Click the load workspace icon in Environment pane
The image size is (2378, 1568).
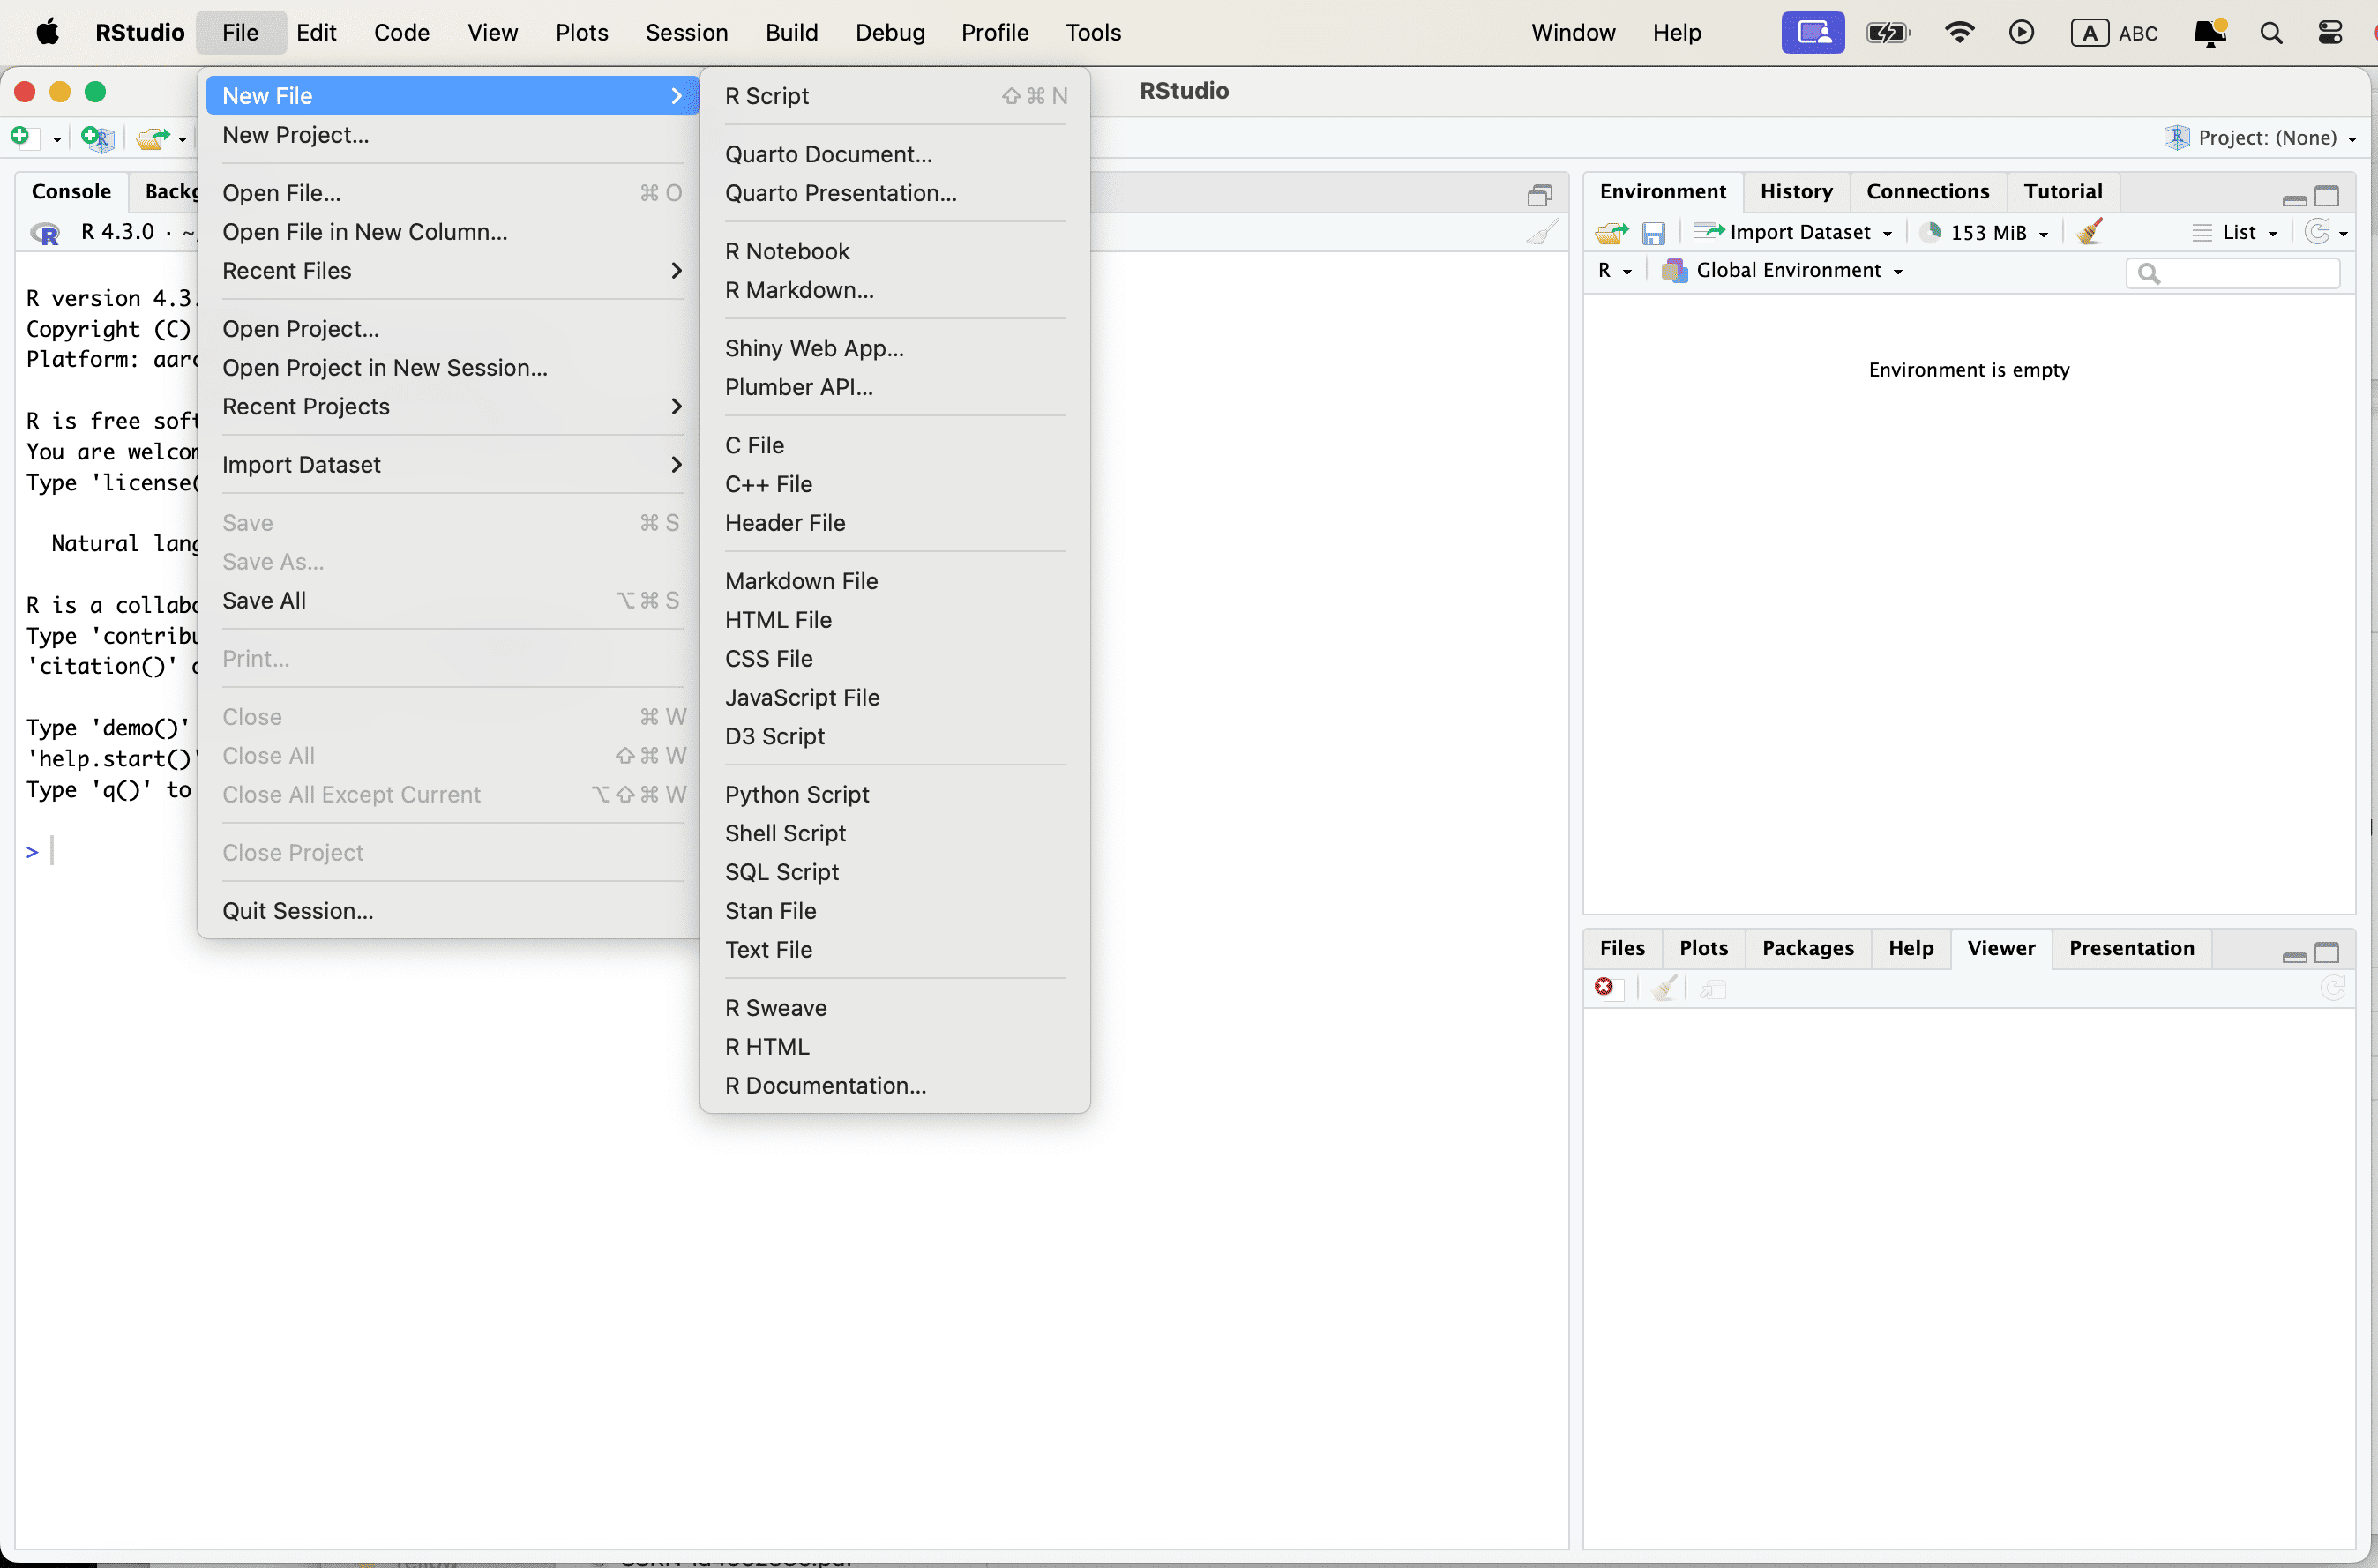(x=1611, y=233)
